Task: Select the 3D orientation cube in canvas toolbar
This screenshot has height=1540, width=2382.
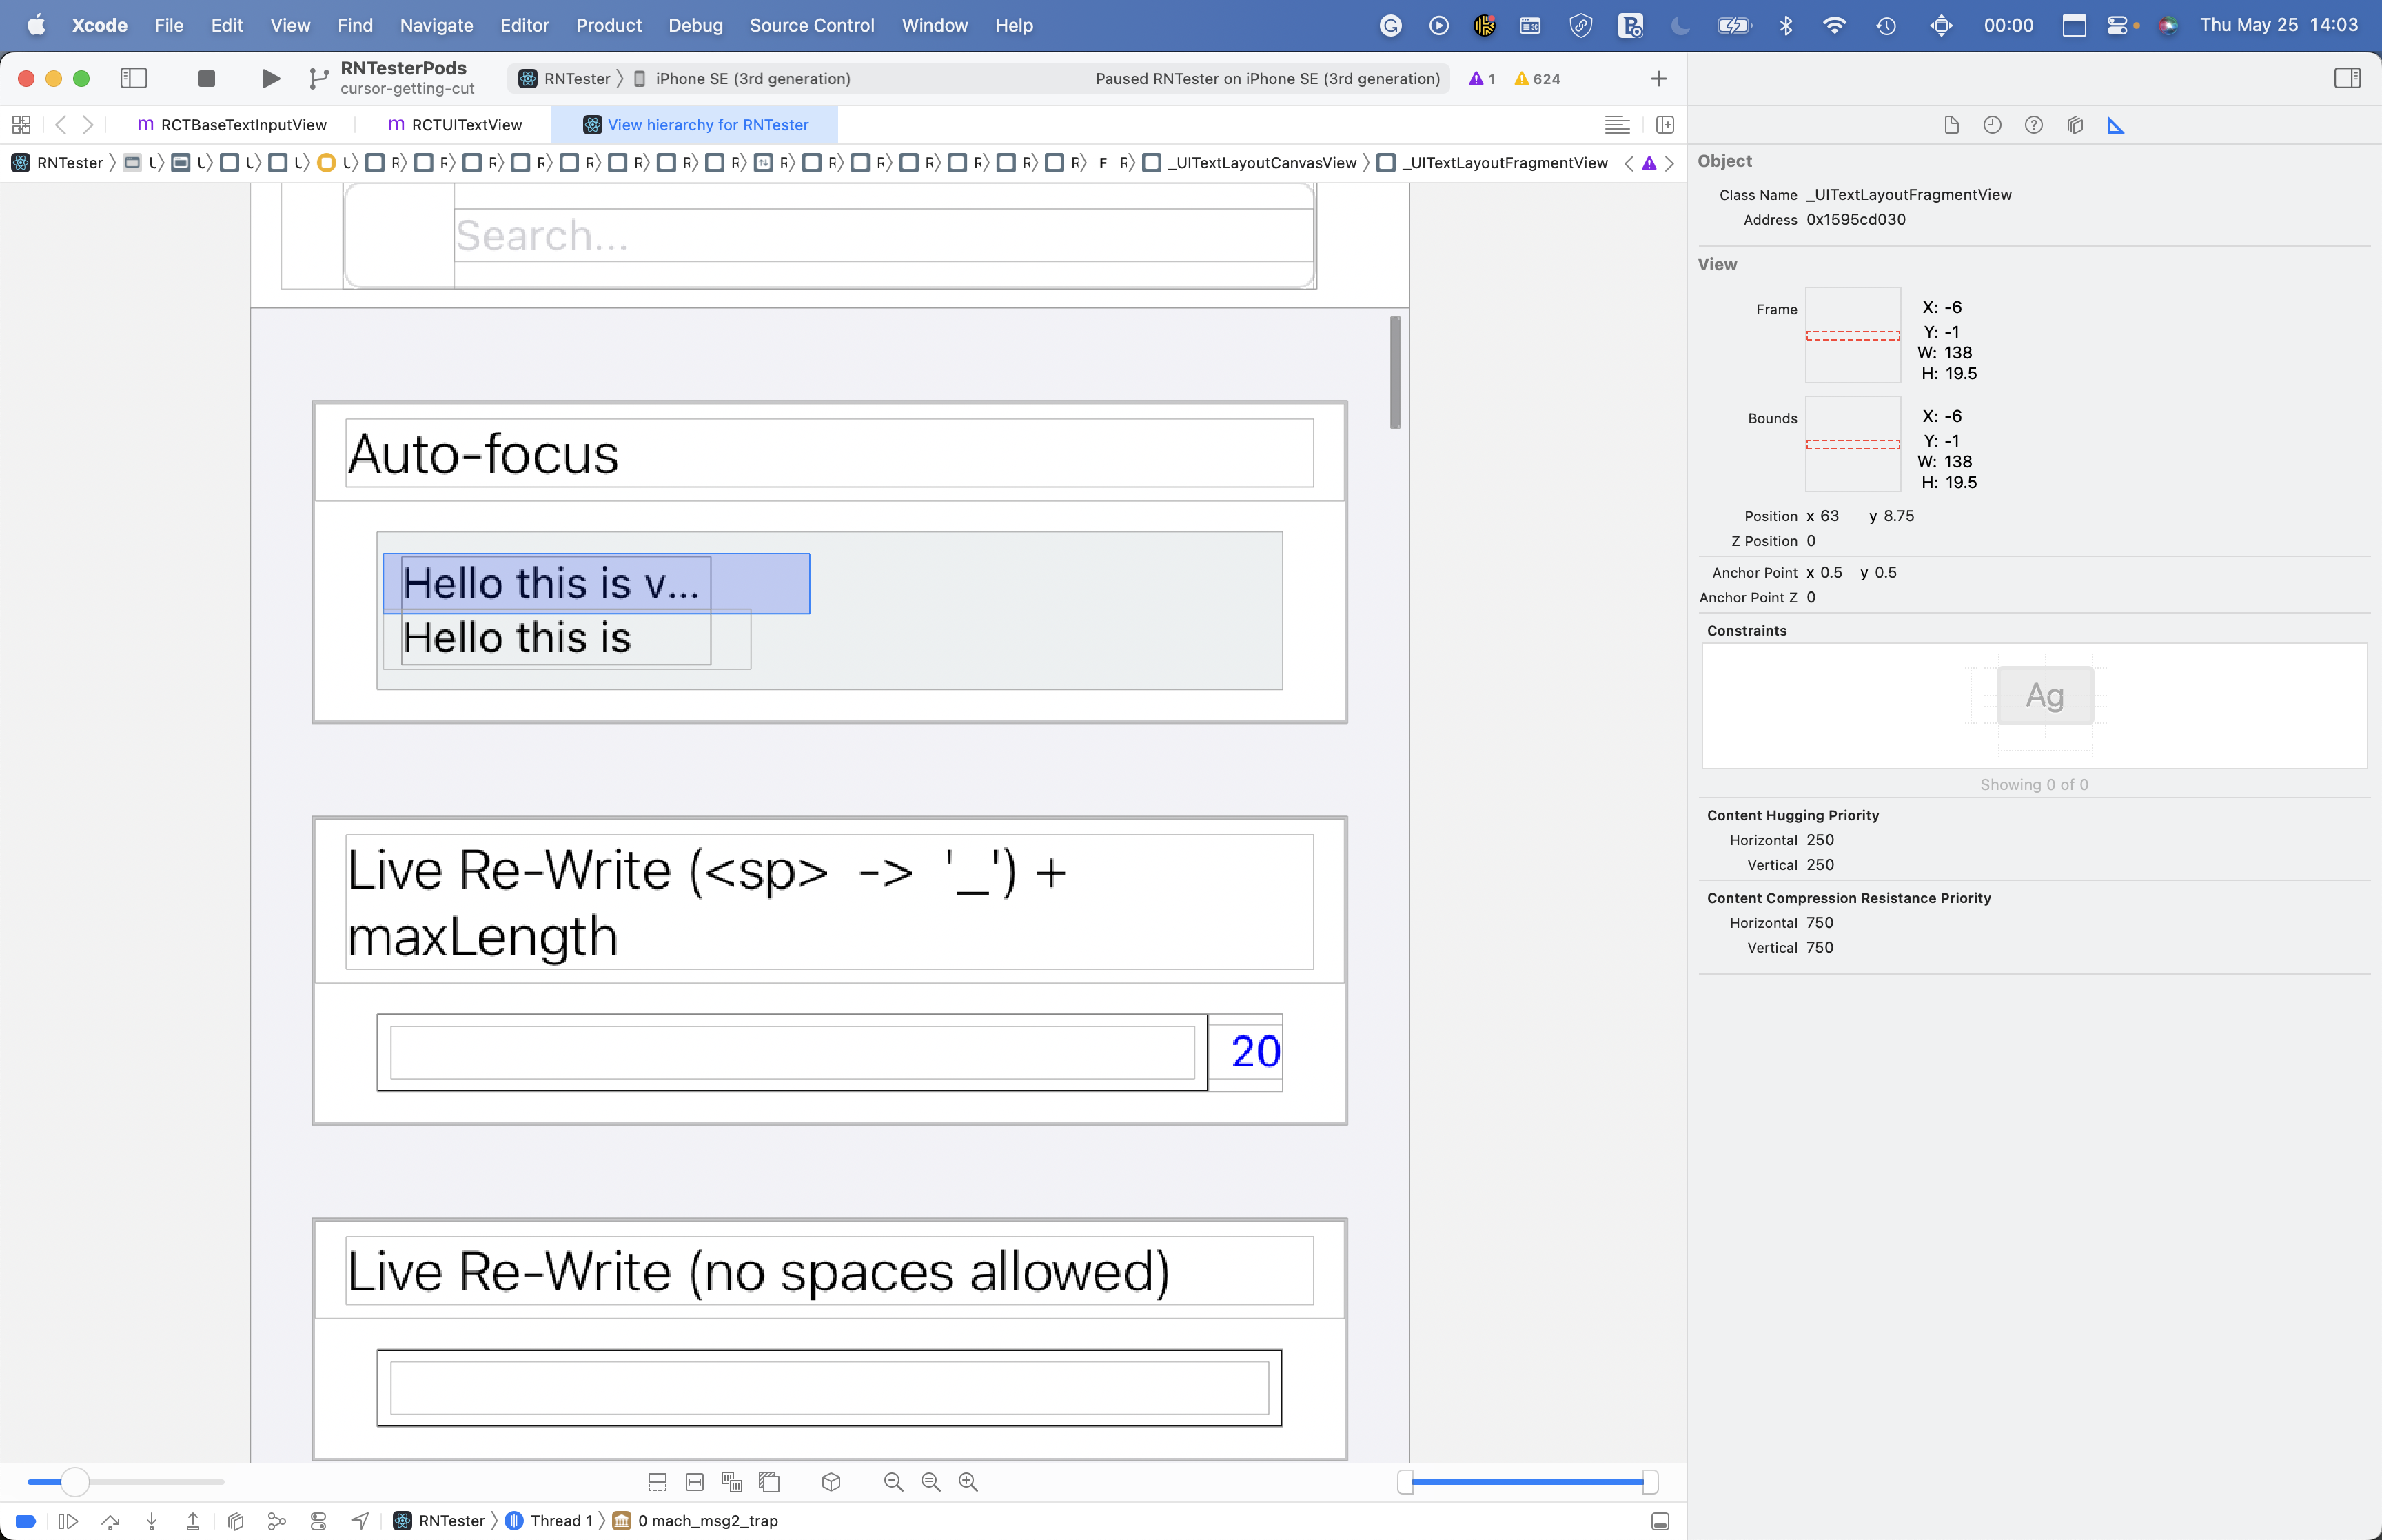Action: tap(833, 1483)
